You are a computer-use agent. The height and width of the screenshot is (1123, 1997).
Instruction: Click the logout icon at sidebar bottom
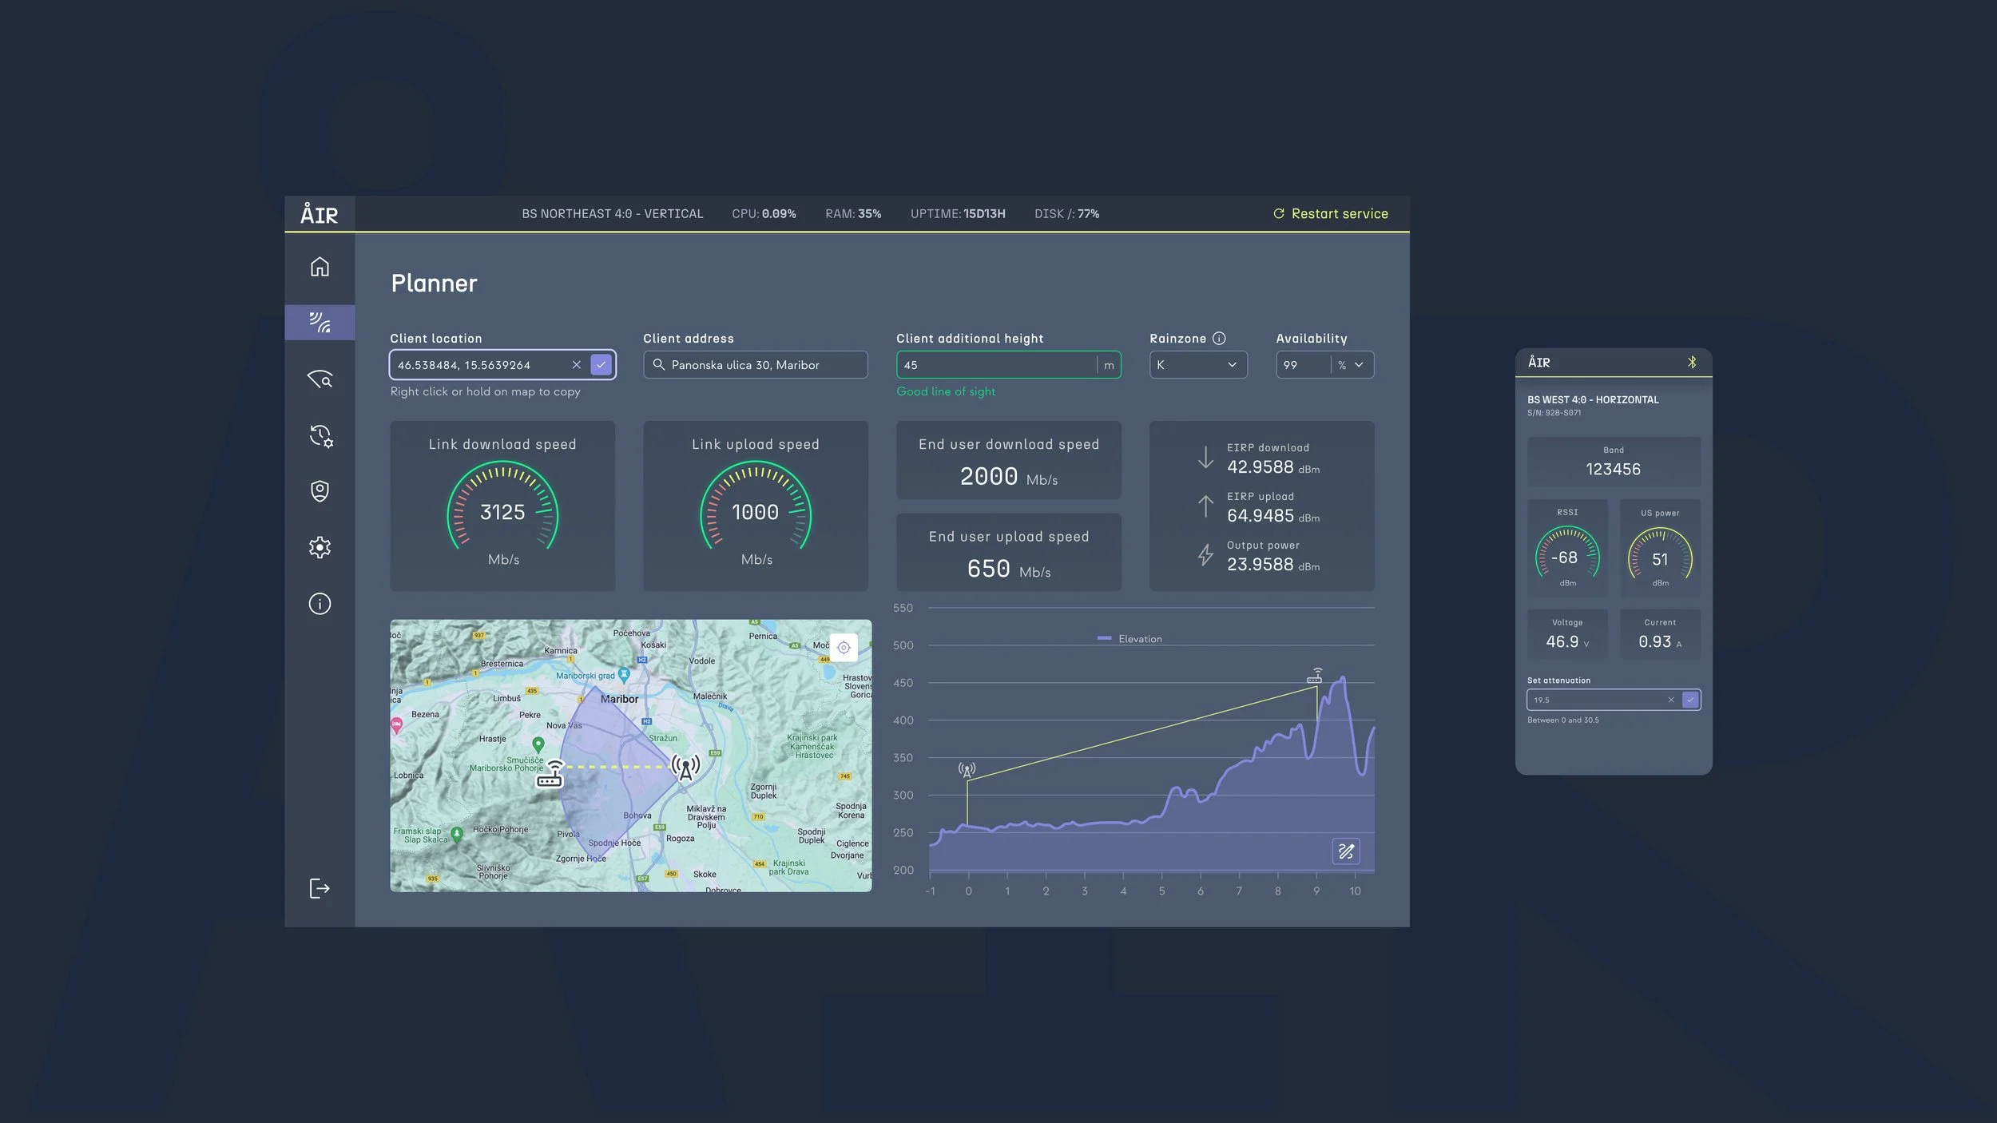(319, 888)
